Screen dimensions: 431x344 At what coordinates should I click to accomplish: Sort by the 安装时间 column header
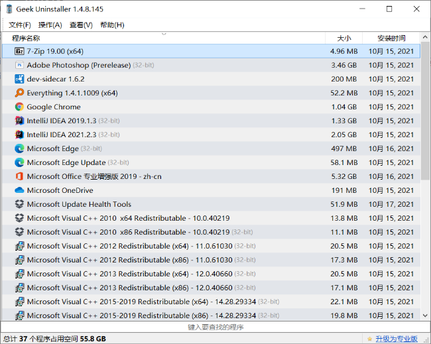[x=391, y=38]
